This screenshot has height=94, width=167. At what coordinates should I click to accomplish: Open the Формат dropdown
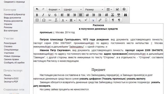pyautogui.click(x=54, y=10)
